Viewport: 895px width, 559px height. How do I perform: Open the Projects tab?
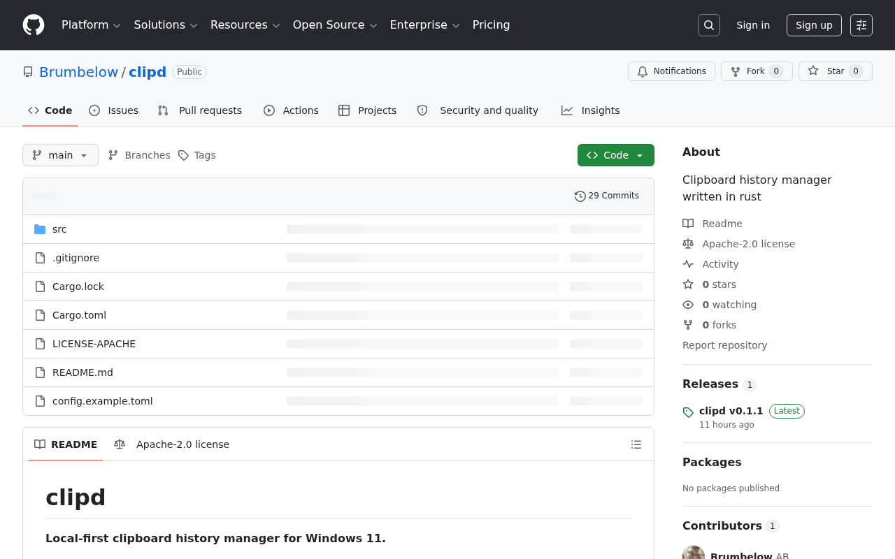(x=368, y=110)
